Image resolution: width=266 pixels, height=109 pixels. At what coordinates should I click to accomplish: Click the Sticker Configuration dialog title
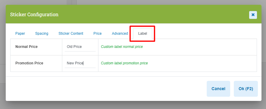[34, 14]
